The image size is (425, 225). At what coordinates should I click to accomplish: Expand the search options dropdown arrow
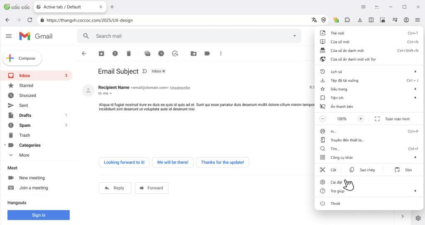click(295, 36)
